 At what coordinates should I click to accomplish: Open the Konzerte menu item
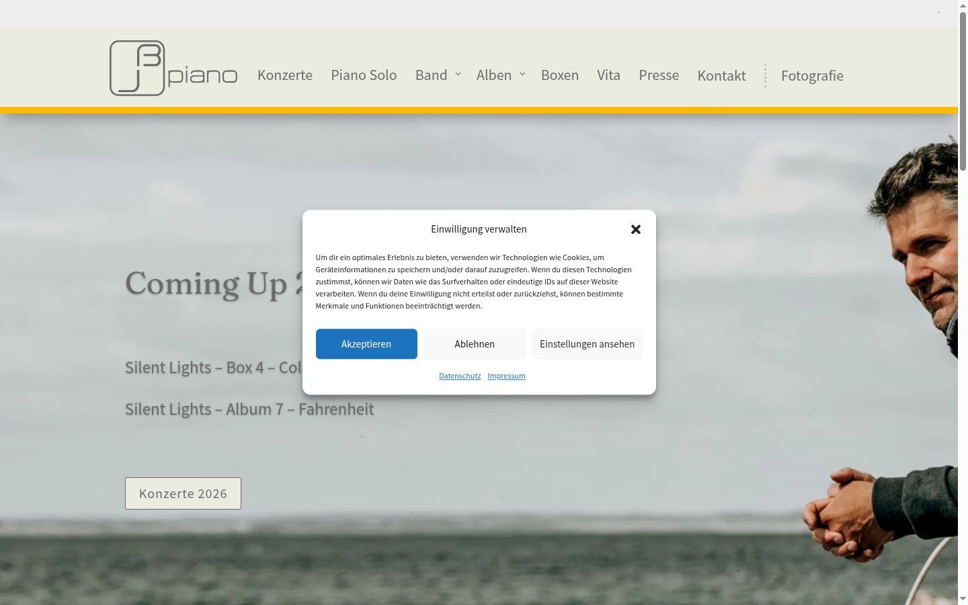285,75
